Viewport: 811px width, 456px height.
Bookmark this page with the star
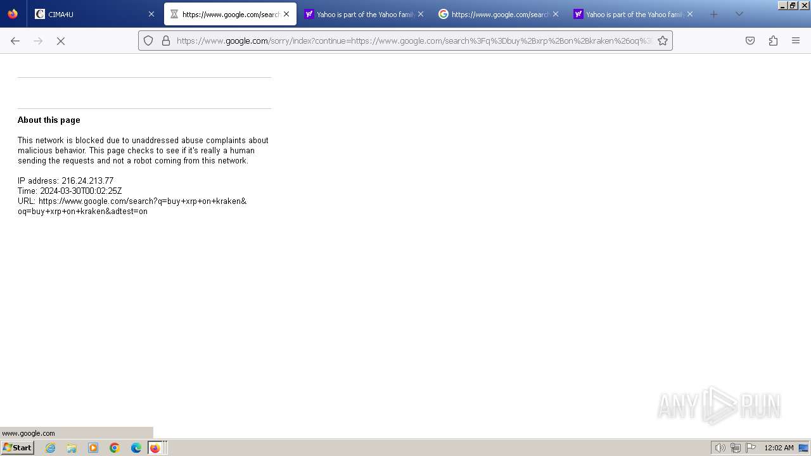pyautogui.click(x=663, y=41)
